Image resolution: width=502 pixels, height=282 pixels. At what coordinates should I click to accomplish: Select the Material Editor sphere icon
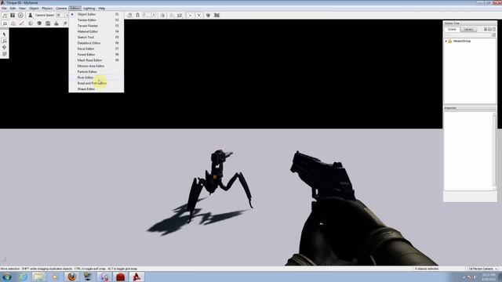31,23
